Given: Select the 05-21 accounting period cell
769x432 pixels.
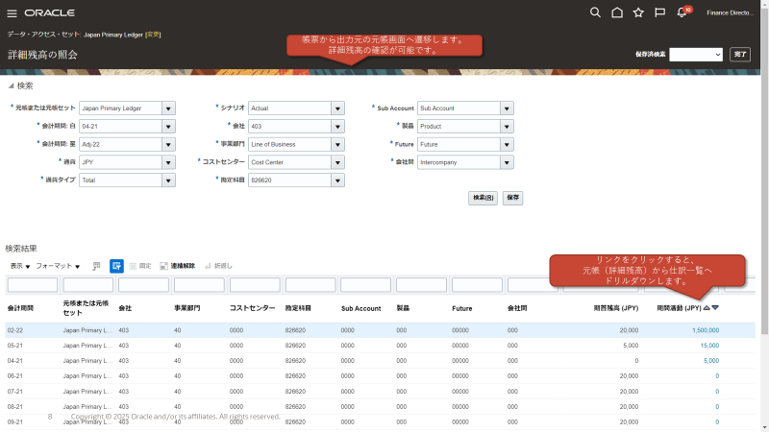Looking at the screenshot, I should tap(15, 346).
